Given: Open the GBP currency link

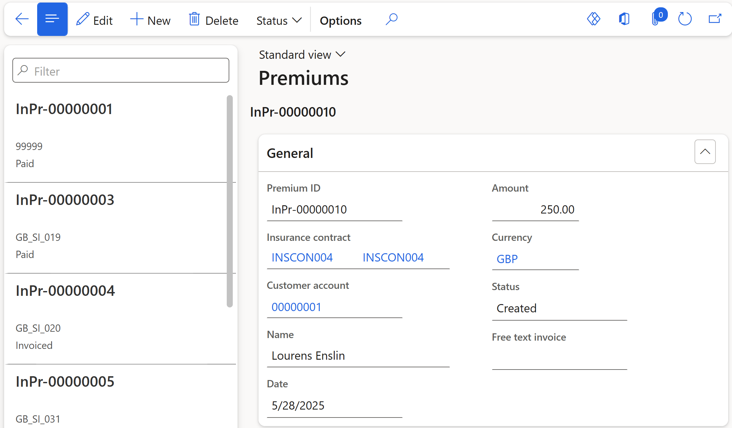Looking at the screenshot, I should pyautogui.click(x=507, y=259).
